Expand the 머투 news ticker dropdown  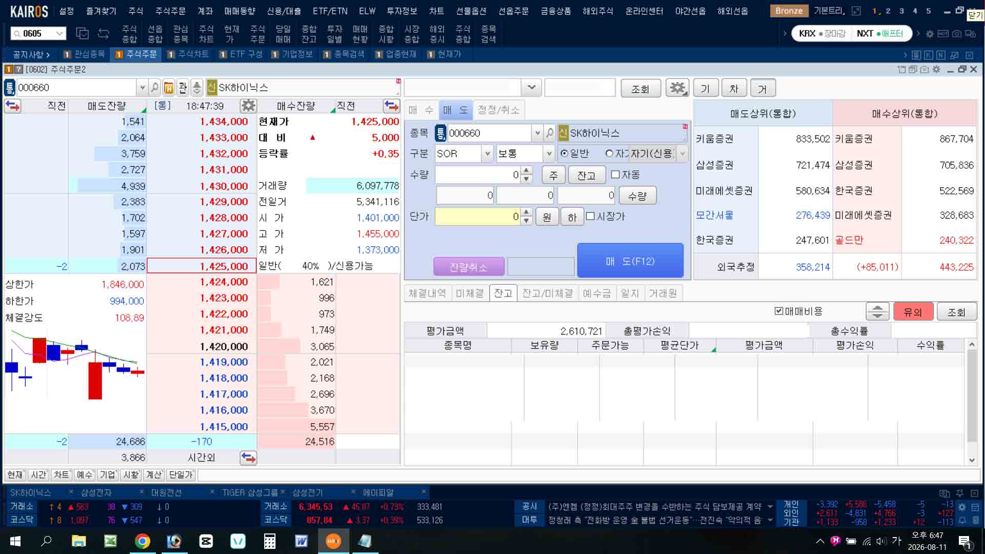[x=770, y=520]
